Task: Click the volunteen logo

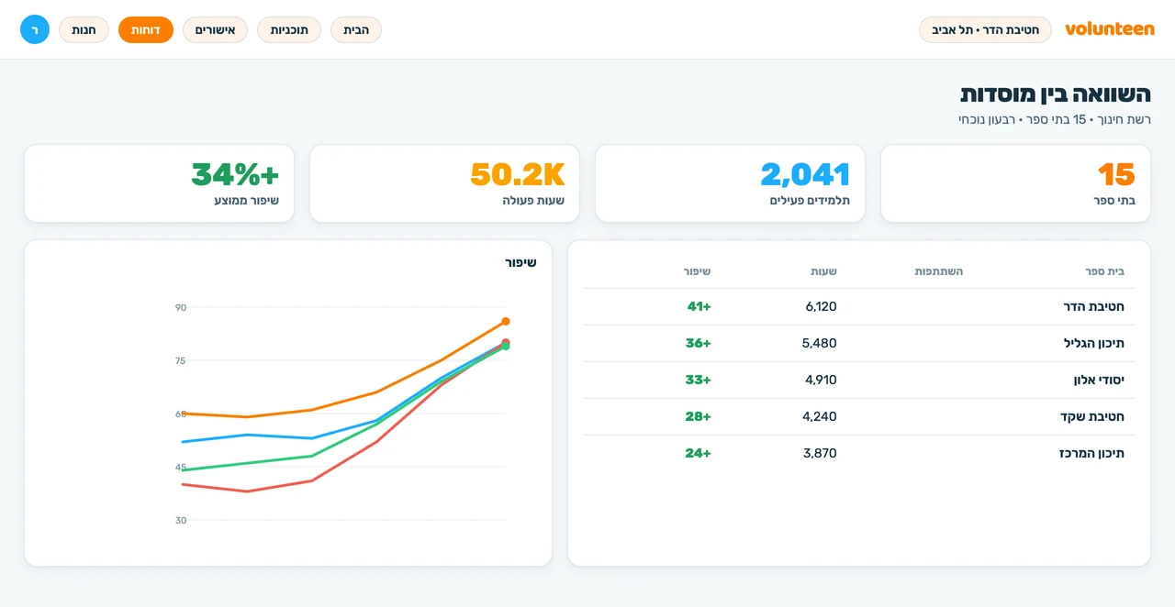Action: click(x=1109, y=29)
